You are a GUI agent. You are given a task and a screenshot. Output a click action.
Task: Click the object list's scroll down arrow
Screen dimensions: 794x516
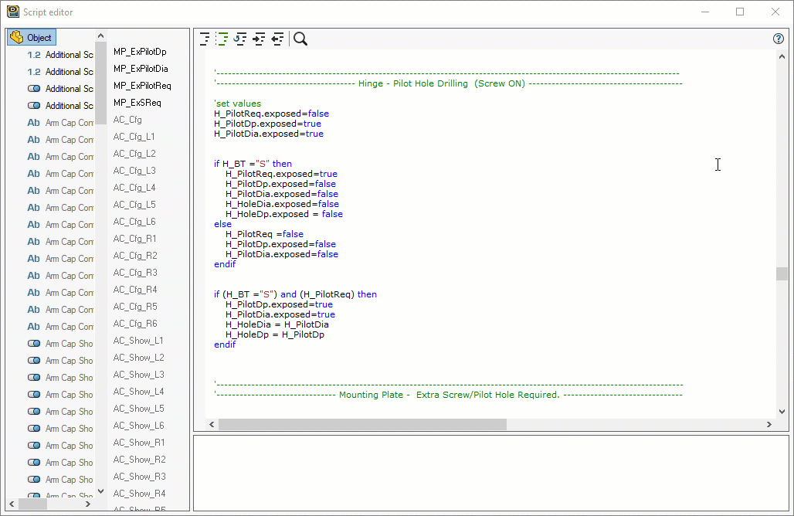(100, 491)
